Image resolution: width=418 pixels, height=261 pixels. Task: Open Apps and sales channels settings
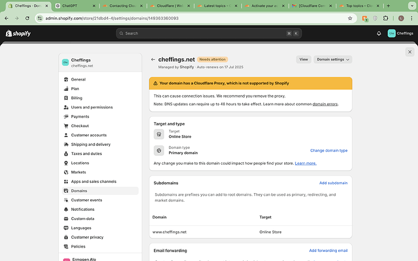93,181
